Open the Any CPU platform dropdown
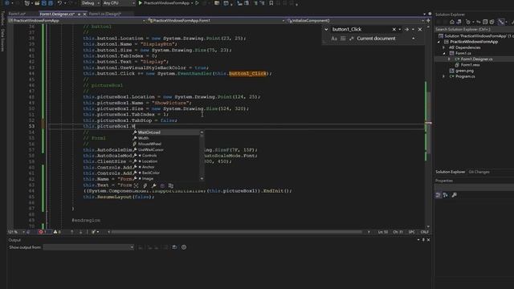 click(119, 3)
